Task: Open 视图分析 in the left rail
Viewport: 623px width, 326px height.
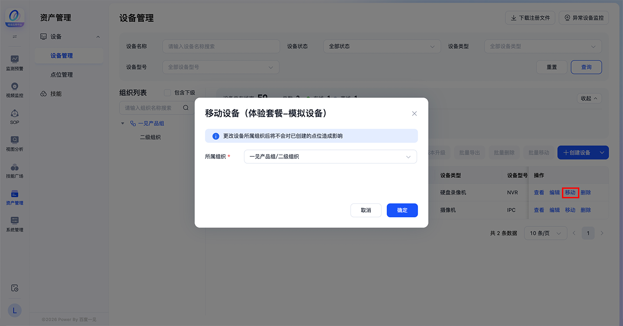Action: 15,144
